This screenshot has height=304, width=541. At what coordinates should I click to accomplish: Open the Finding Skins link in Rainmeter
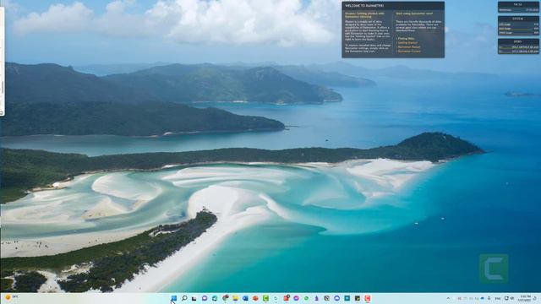point(406,39)
